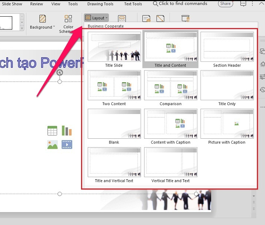Choose the Blank layout

click(114, 127)
